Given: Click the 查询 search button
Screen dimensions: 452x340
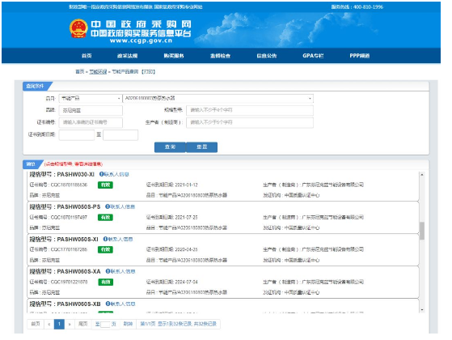Looking at the screenshot, I should (170, 147).
